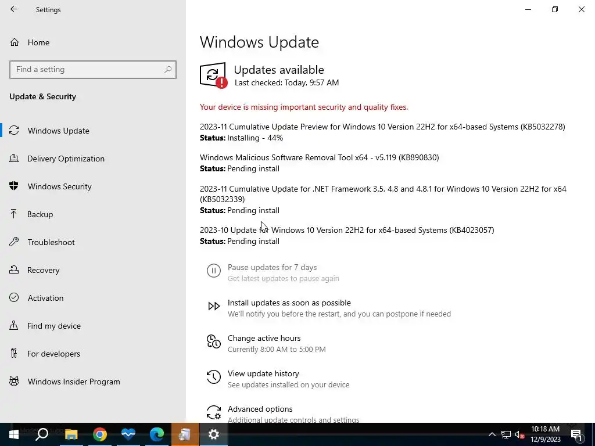Click the Settings gear taskbar button
The width and height of the screenshot is (595, 446).
214,434
